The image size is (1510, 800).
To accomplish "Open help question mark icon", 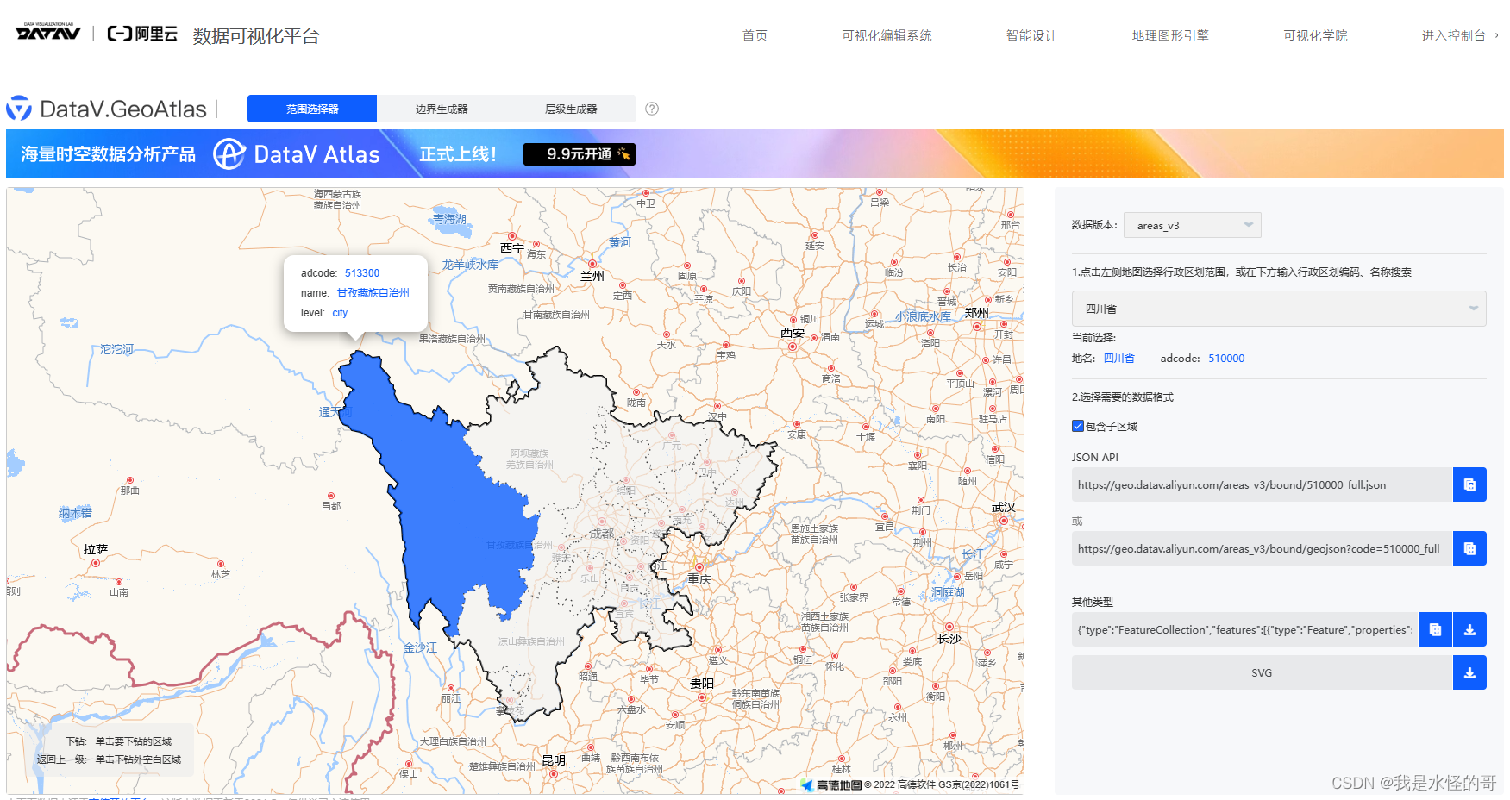I will [x=652, y=109].
